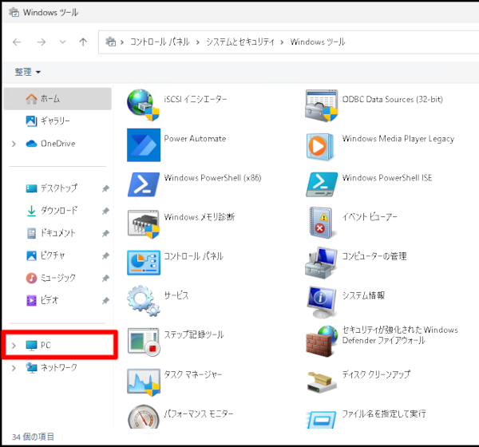Screen dimensions: 479x447
Task: Click the Windows PowerShell ISE icon
Action: (x=322, y=184)
